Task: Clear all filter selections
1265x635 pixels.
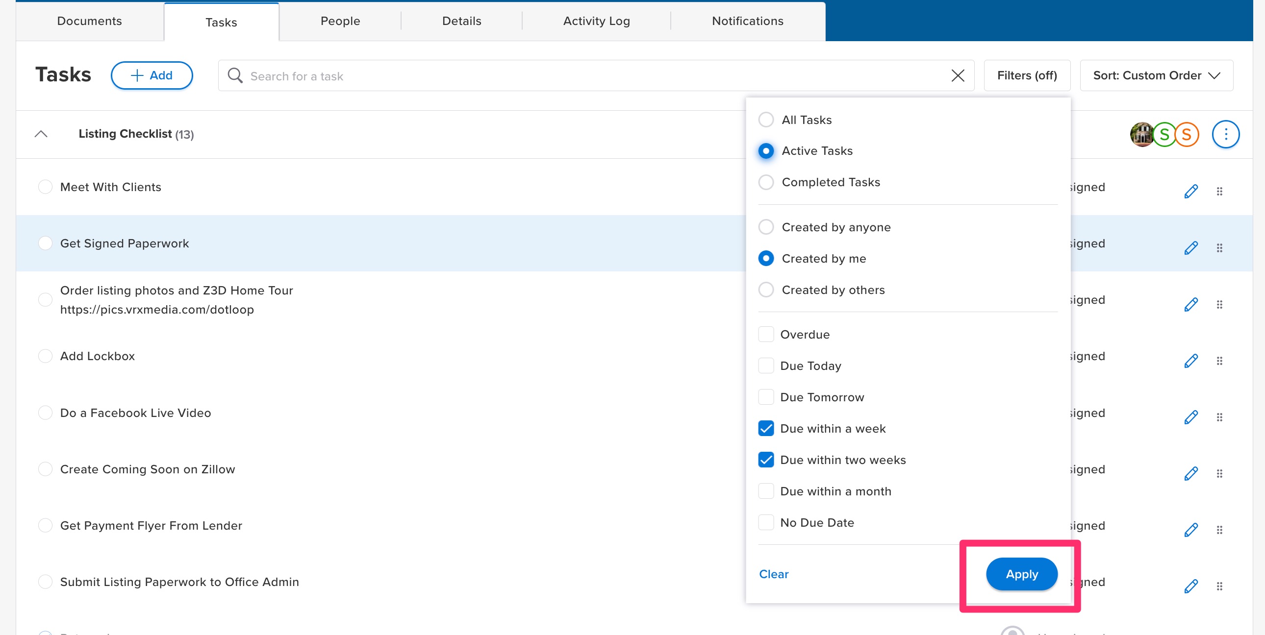Action: (773, 574)
